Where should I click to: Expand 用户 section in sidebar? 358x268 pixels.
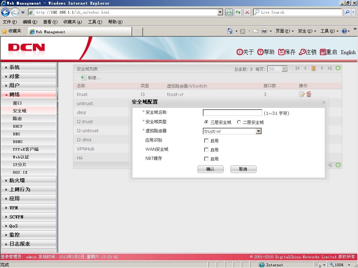[29, 85]
